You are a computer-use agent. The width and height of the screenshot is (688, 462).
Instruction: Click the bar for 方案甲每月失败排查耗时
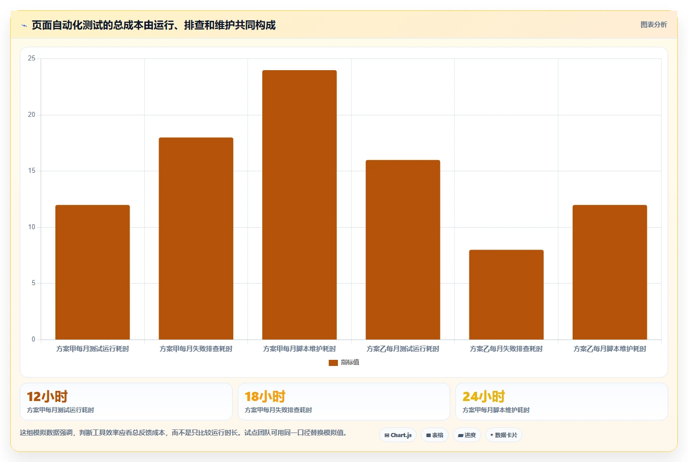click(196, 238)
